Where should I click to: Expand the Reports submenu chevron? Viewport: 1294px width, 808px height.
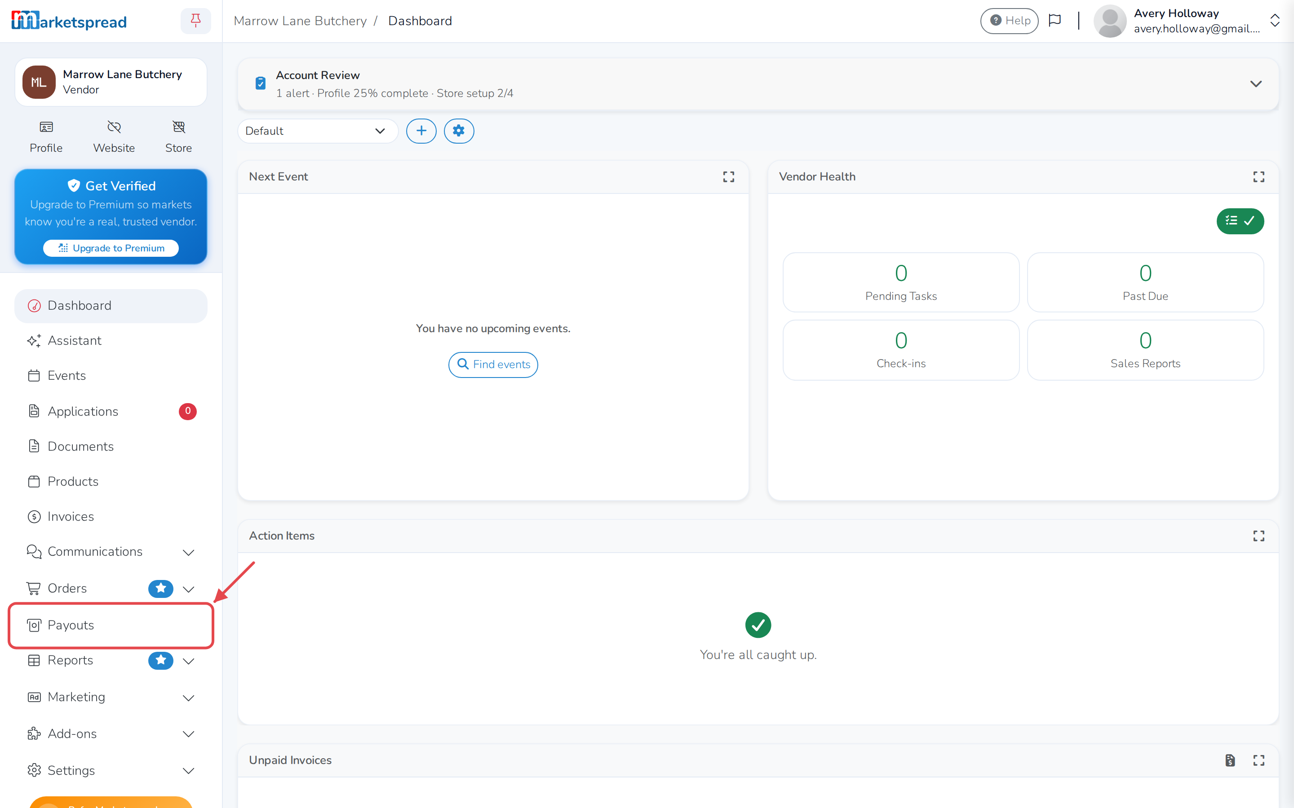(x=188, y=661)
